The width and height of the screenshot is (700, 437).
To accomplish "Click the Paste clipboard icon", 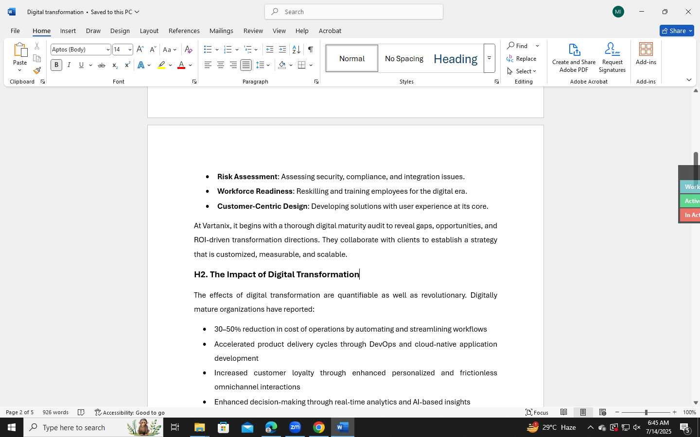I will point(20,50).
